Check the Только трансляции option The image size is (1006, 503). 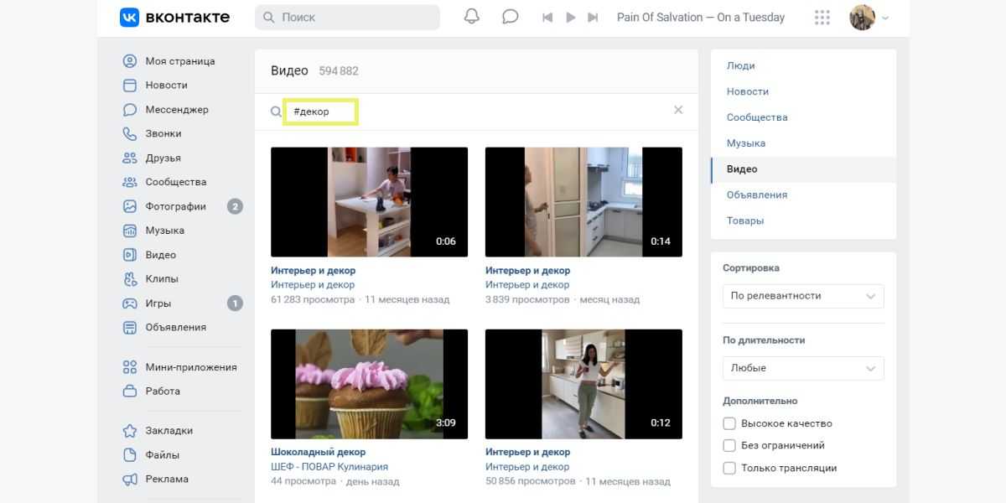729,468
